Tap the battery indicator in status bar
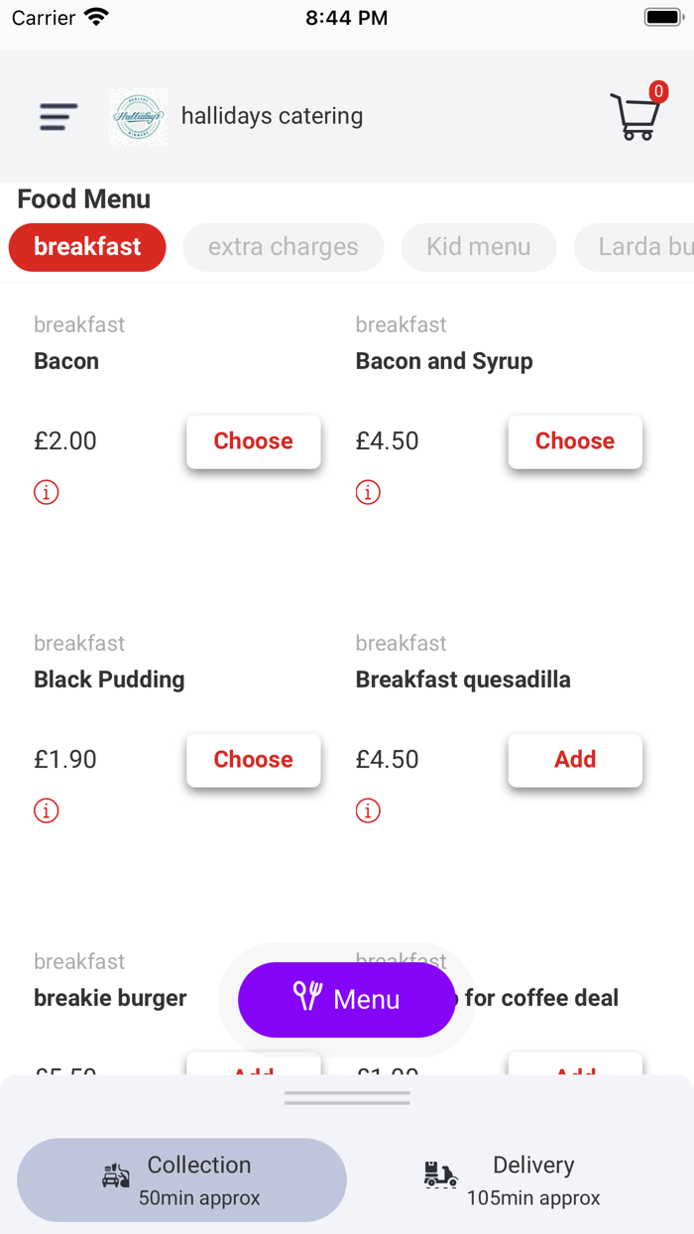 662,16
